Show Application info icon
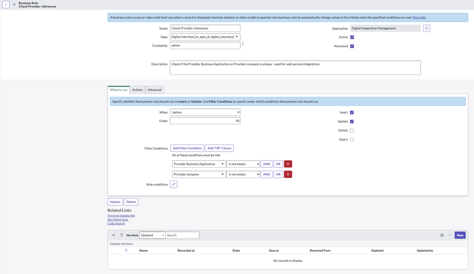 click(x=426, y=28)
